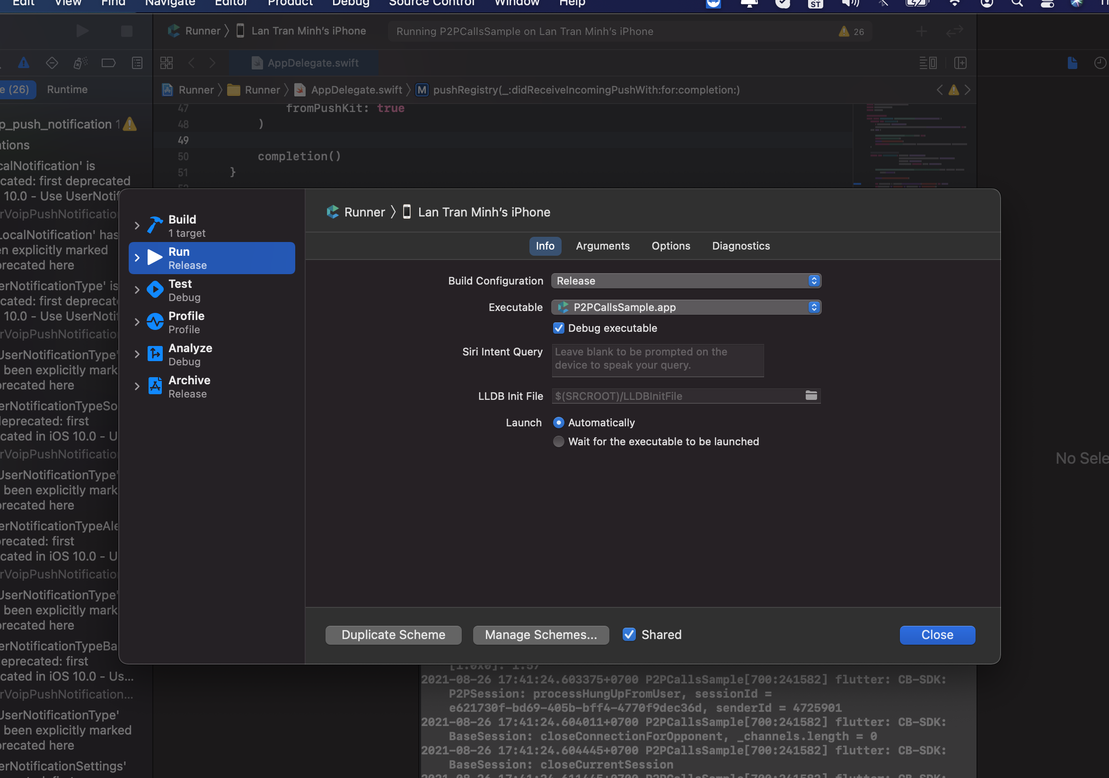Screen dimensions: 1109x778
Task: Click into the Siri Intent Query field
Action: 657,360
